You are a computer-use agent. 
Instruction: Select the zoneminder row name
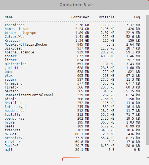point(14,25)
